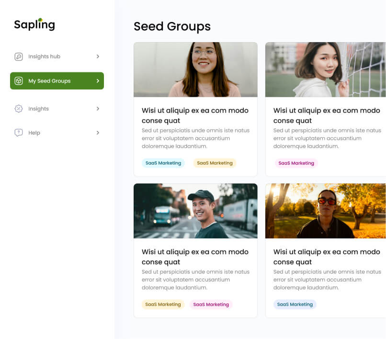Open the Insights sidebar item
Image resolution: width=386 pixels, height=339 pixels.
(x=57, y=109)
